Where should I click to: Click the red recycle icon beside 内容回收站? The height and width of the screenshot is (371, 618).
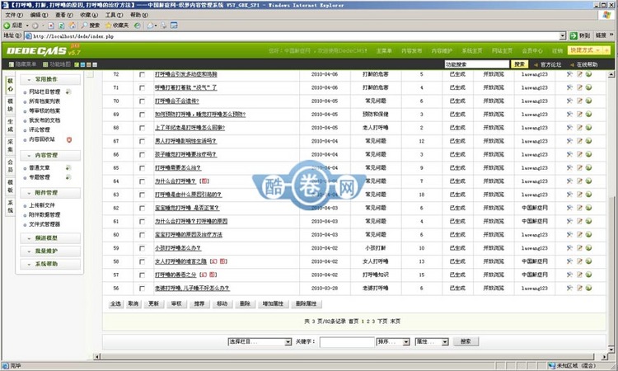coord(69,139)
